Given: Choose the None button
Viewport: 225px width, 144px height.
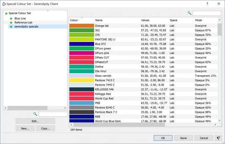Looking at the screenshot, I should click(183, 138).
